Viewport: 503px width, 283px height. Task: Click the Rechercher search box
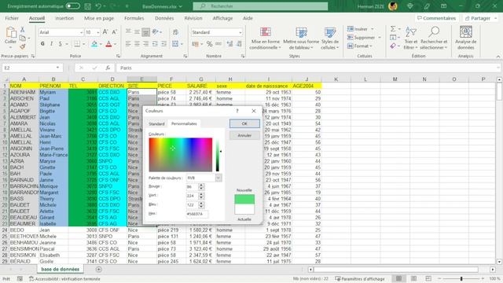pyautogui.click(x=260, y=6)
